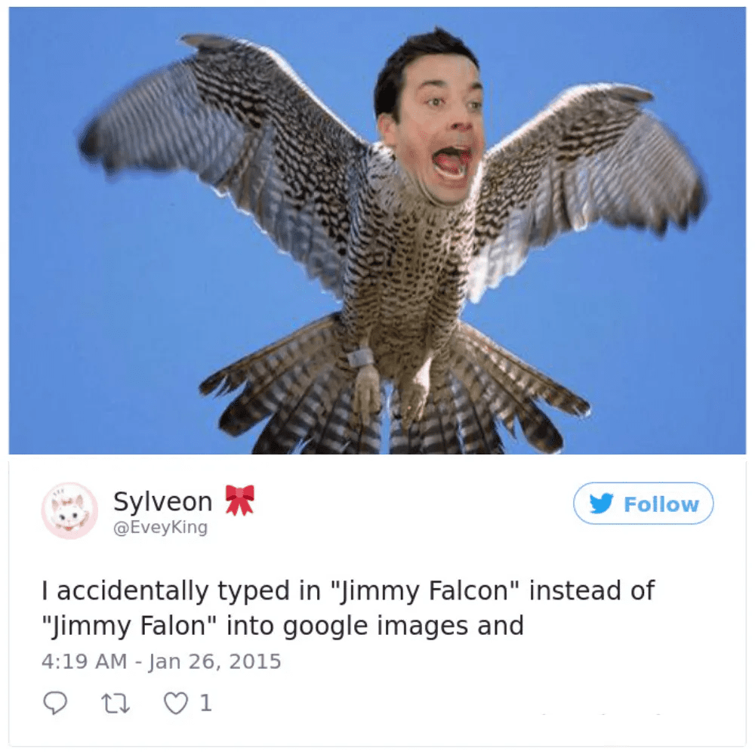The height and width of the screenshot is (755, 755).
Task: Like the tweet with the heart icon
Action: point(176,703)
